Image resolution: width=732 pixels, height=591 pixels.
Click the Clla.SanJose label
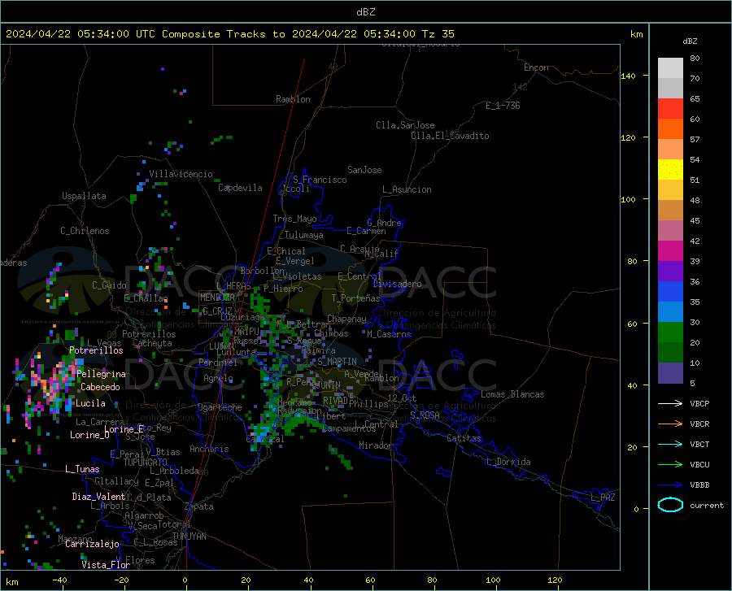point(405,125)
